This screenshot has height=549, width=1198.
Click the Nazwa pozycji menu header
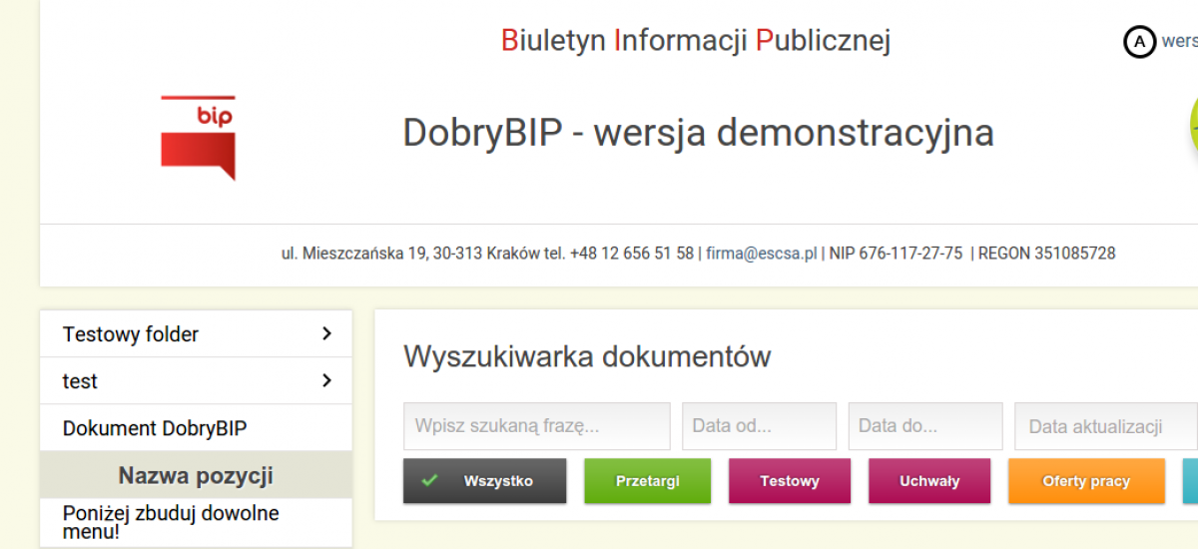pyautogui.click(x=196, y=475)
